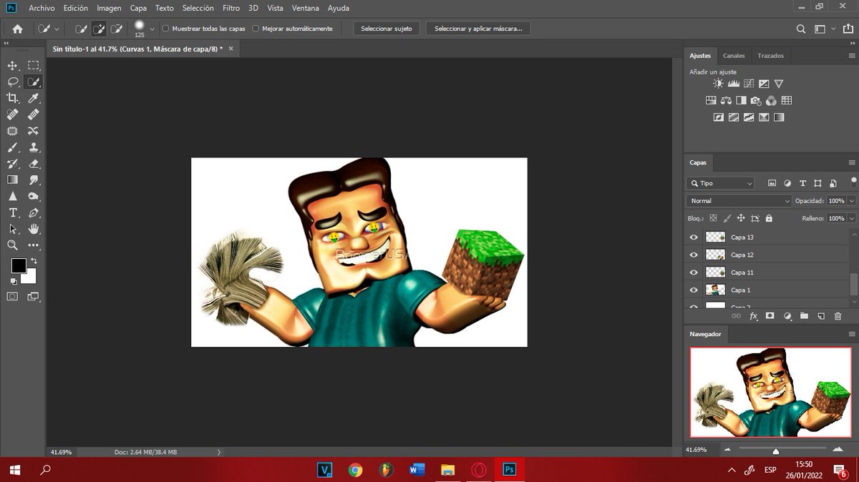This screenshot has height=482, width=859.
Task: Toggle lock transparent pixels
Action: [x=713, y=218]
